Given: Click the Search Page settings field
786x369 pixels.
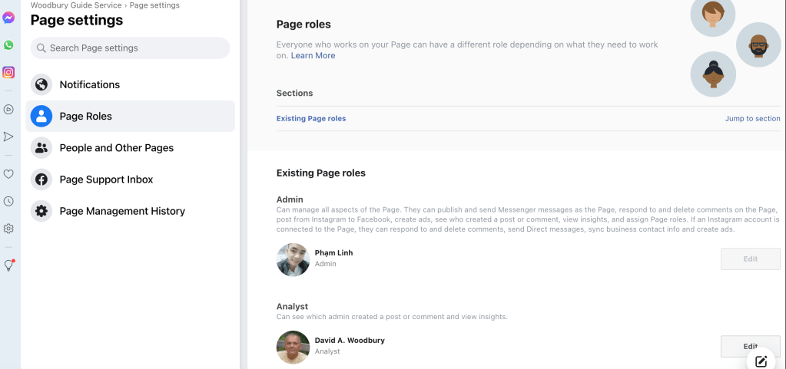Looking at the screenshot, I should tap(131, 48).
